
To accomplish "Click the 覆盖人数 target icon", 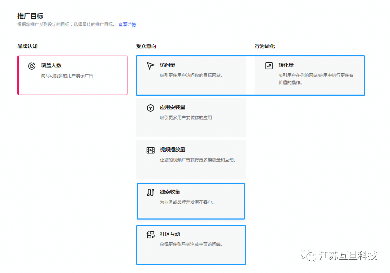I will click(x=32, y=66).
